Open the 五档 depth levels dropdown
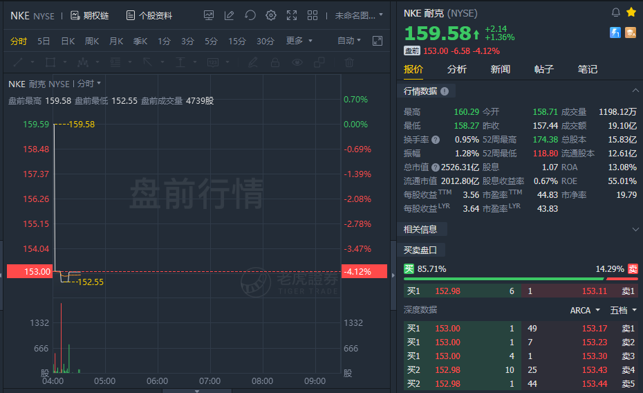Screen dimensions: 643x393 [623, 311]
